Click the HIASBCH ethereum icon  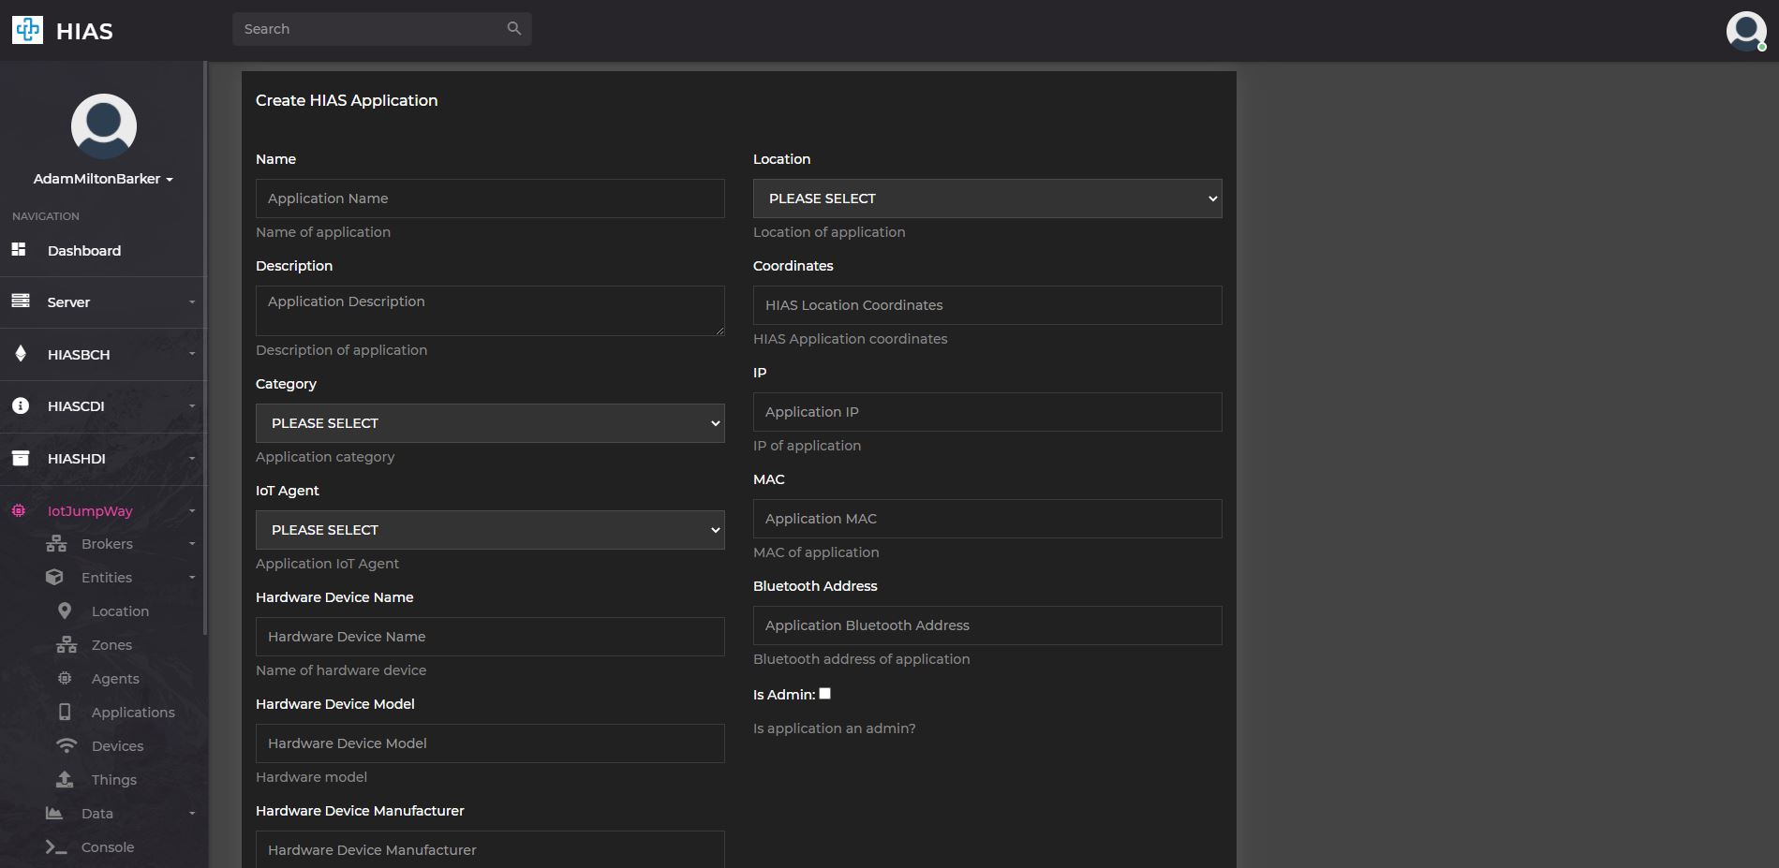pyautogui.click(x=21, y=354)
